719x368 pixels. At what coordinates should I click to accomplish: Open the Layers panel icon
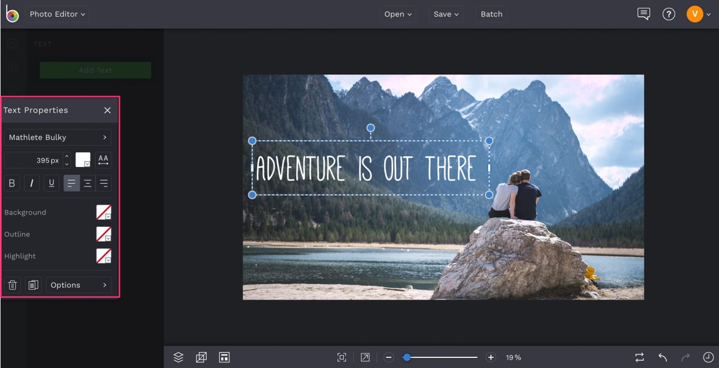[x=178, y=357]
